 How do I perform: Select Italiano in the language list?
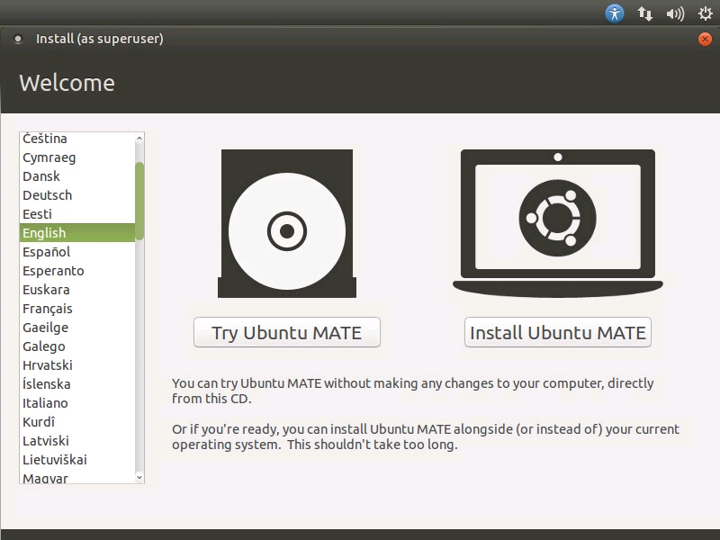point(77,402)
